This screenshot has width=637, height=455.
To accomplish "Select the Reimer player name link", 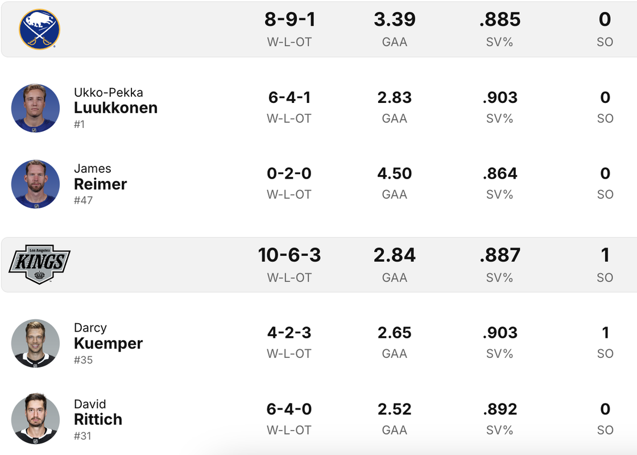I will point(100,184).
